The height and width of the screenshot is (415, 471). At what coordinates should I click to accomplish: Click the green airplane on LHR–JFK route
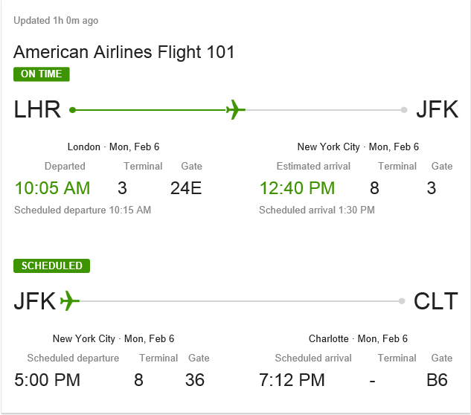235,110
